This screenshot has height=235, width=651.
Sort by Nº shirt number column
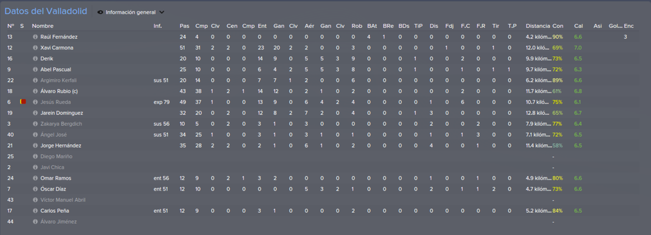(10, 26)
